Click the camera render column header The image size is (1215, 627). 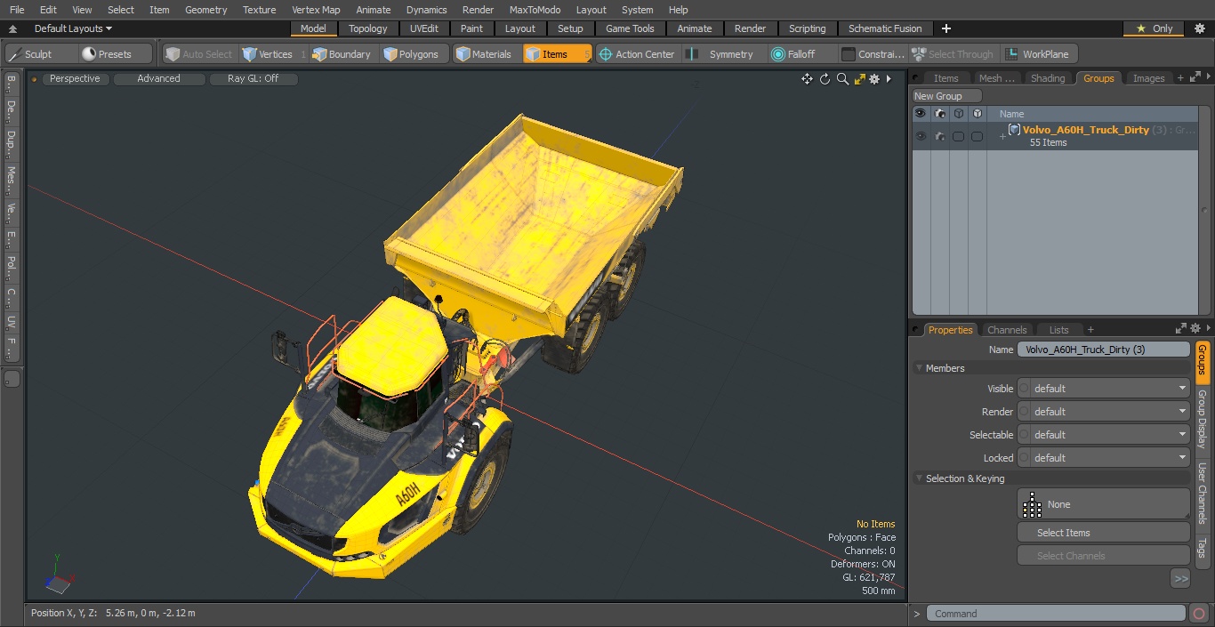939,114
